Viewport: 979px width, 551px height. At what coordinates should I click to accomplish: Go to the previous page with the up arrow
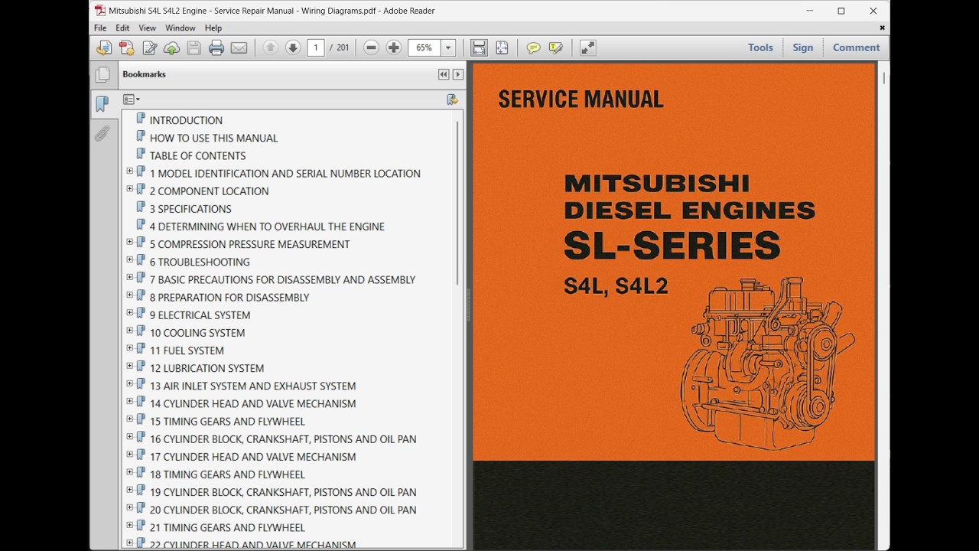point(270,47)
